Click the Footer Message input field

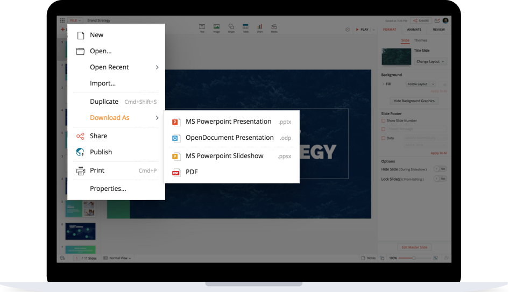[x=416, y=129]
